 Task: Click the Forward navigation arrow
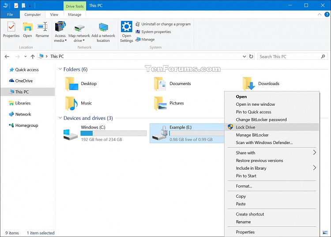click(x=18, y=56)
